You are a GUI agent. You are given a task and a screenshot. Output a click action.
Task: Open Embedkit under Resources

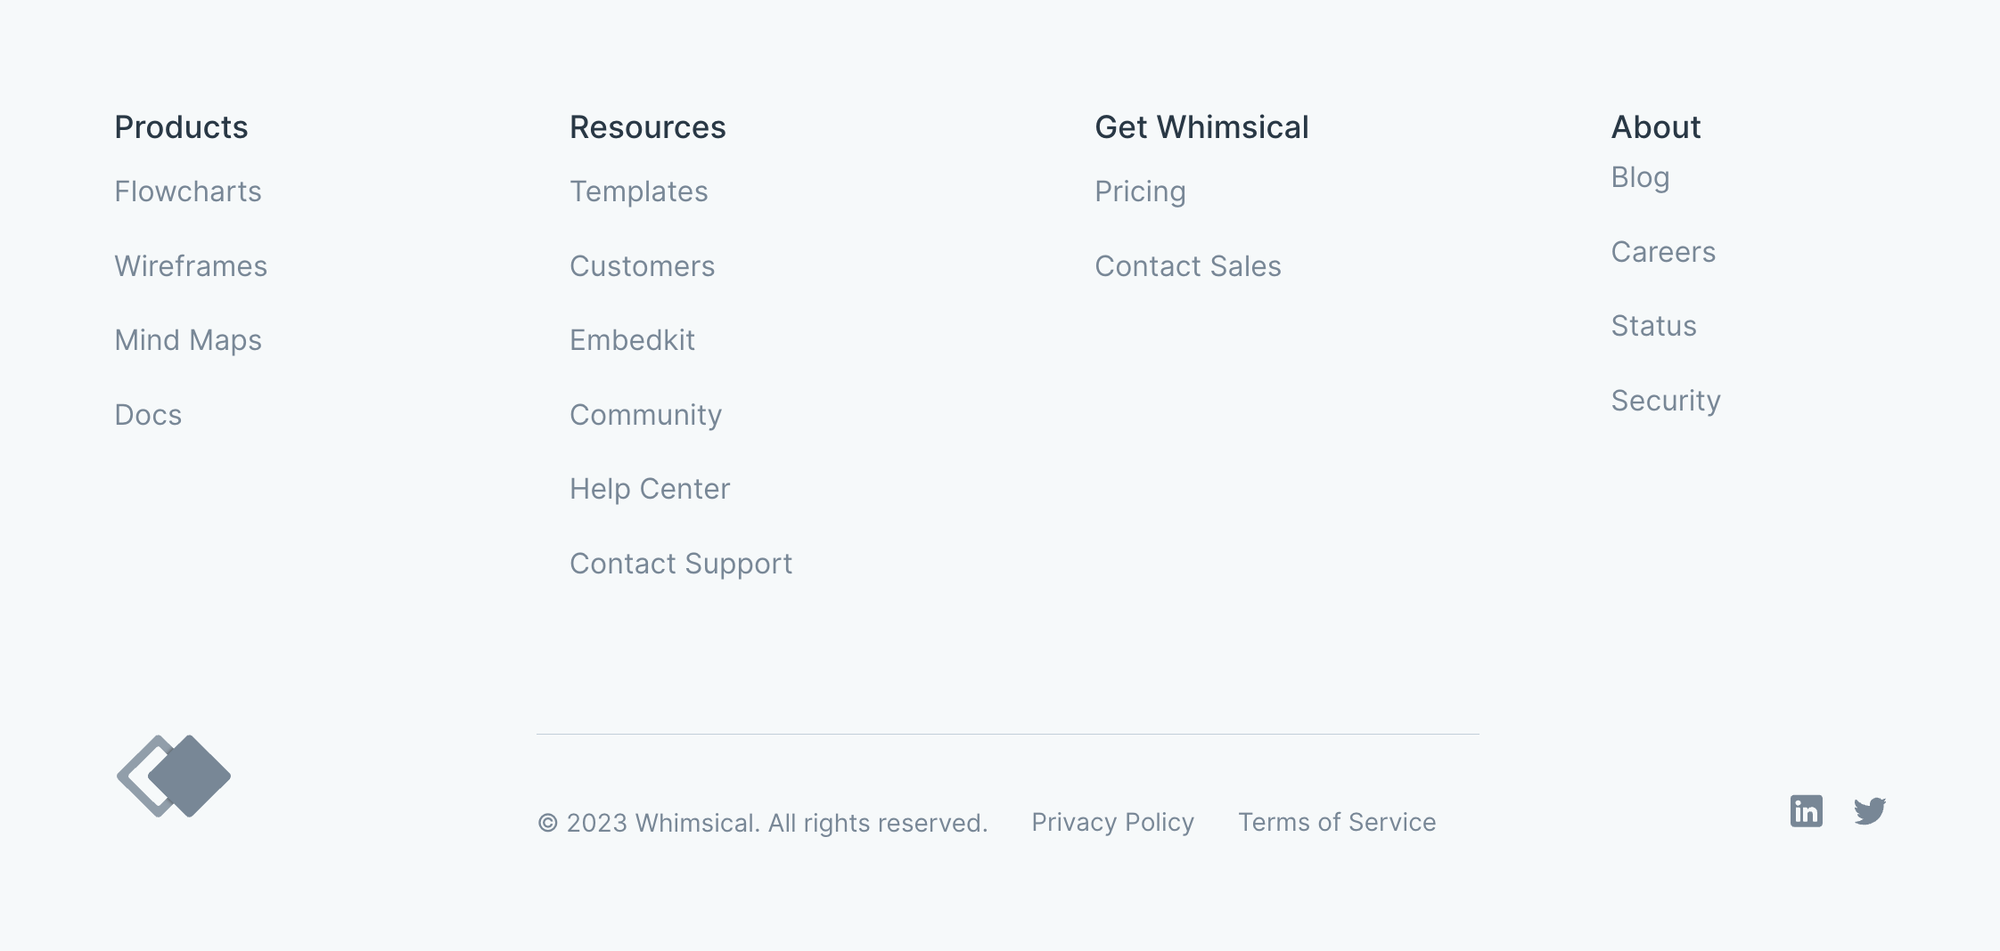[x=633, y=339]
